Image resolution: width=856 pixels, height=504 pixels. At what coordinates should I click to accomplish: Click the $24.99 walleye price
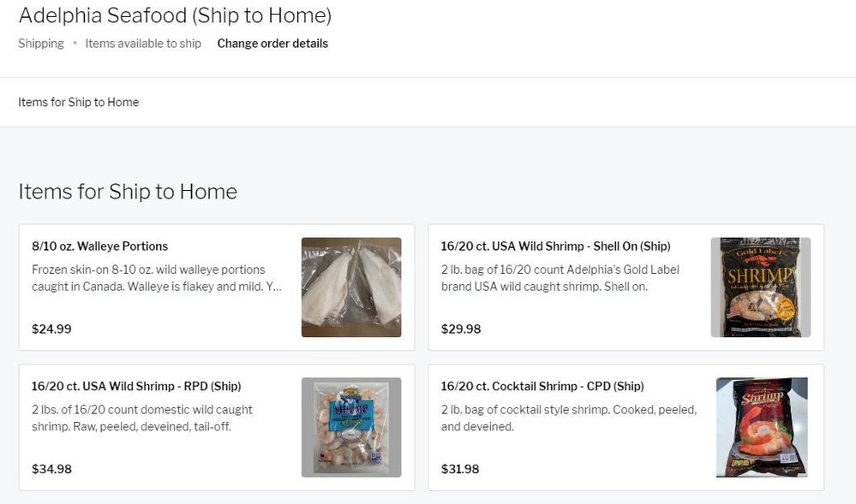coord(51,329)
